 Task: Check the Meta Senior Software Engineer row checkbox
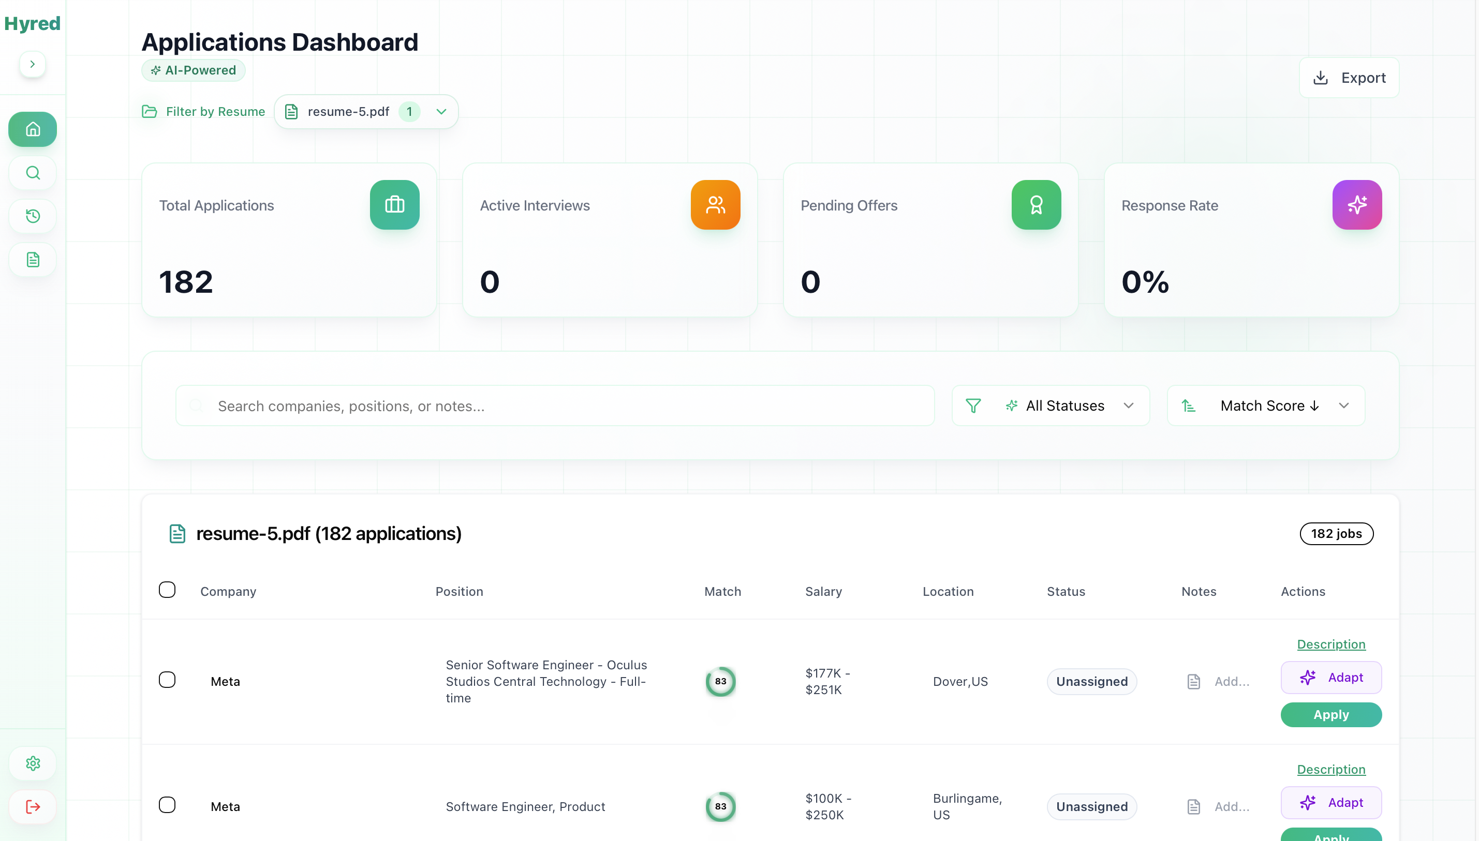168,679
